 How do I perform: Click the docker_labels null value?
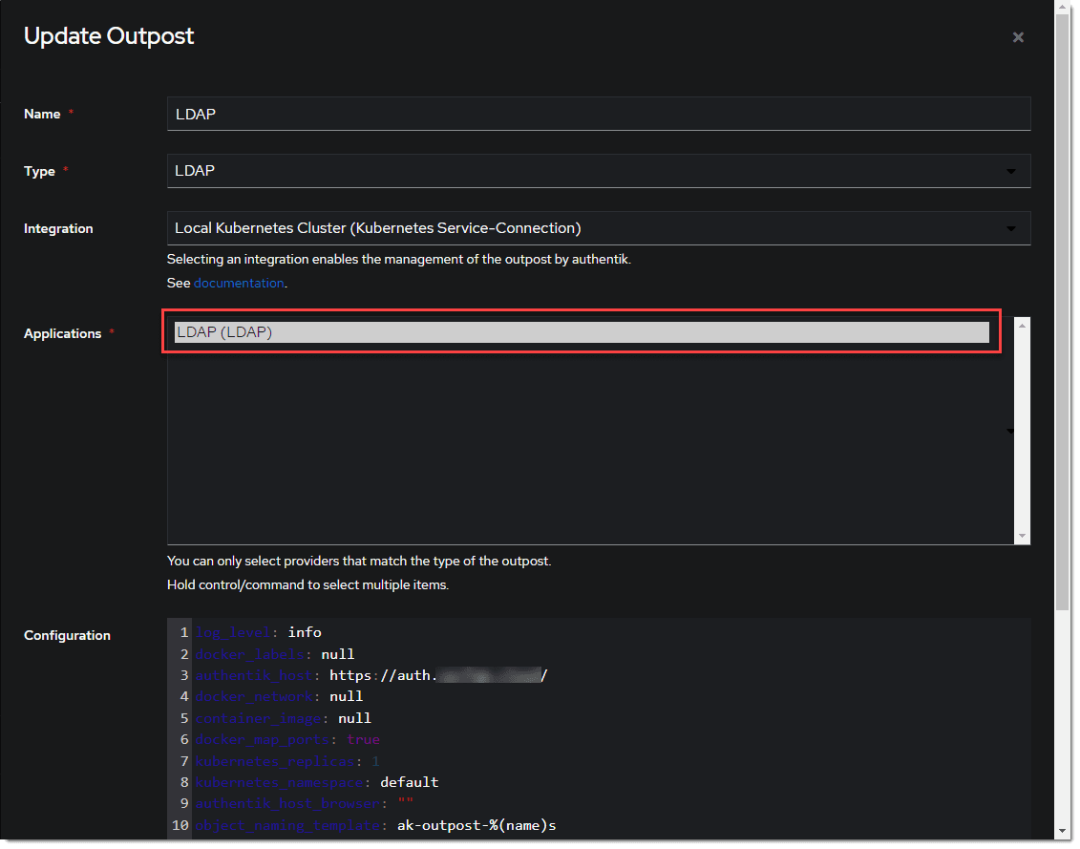point(337,654)
